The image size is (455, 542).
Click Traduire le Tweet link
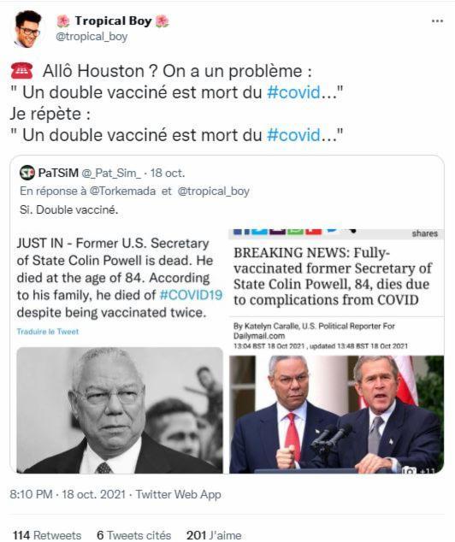[48, 332]
